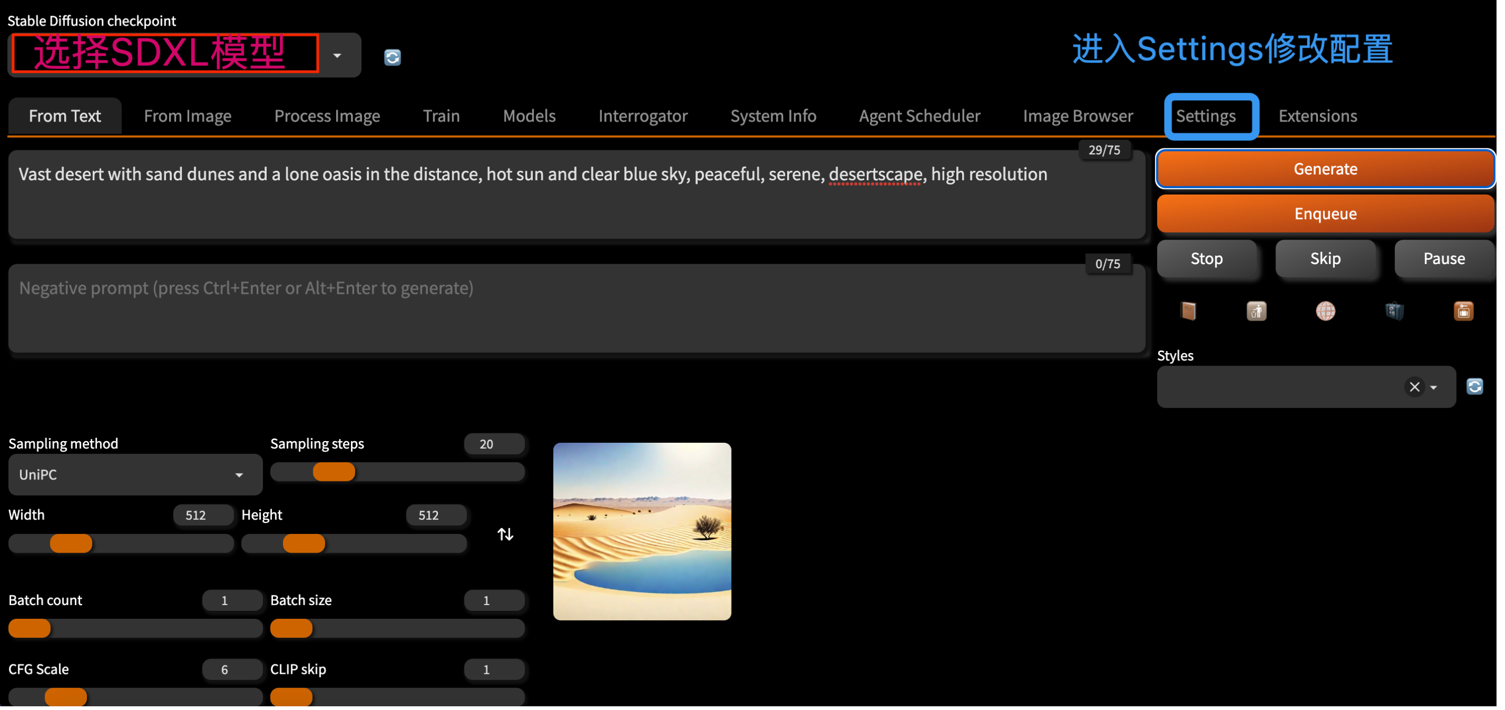Go to the Models tab
Image resolution: width=1505 pixels, height=710 pixels.
(529, 116)
